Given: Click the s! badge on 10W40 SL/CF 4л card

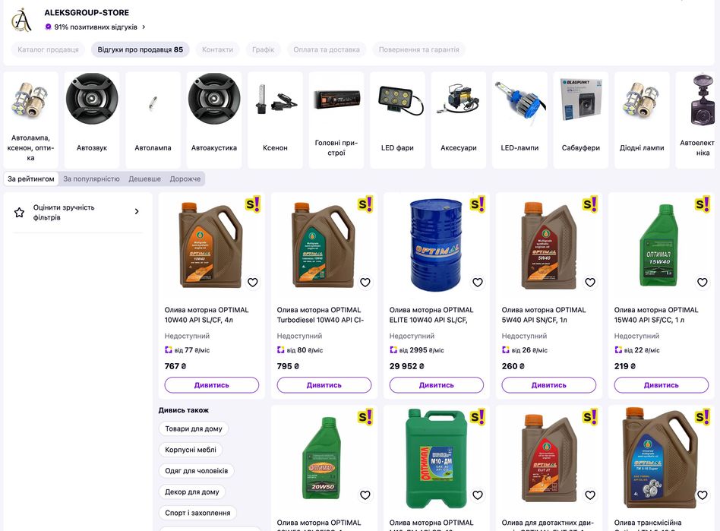Looking at the screenshot, I should pyautogui.click(x=253, y=204).
